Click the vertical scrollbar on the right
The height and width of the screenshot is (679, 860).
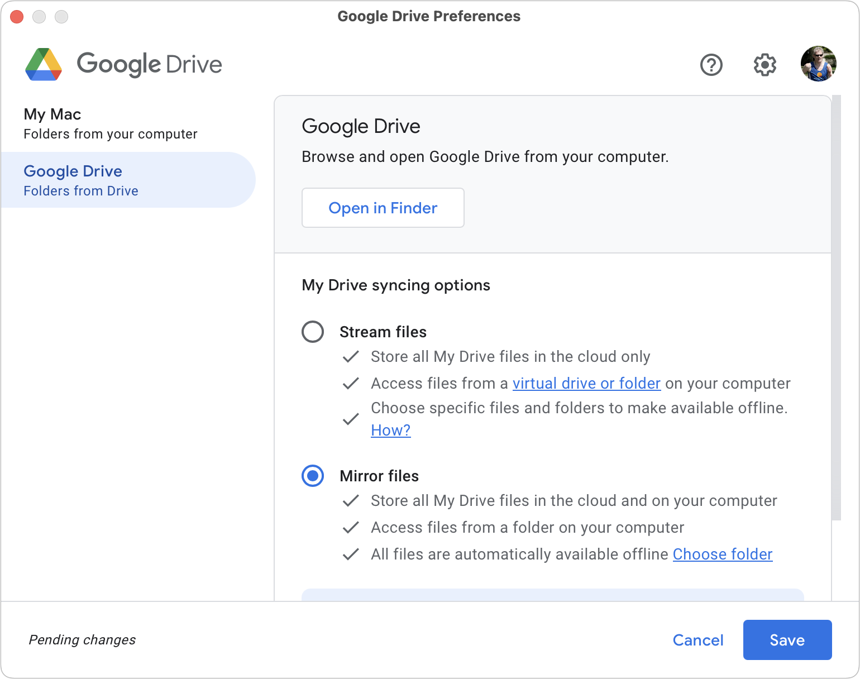pyautogui.click(x=836, y=307)
